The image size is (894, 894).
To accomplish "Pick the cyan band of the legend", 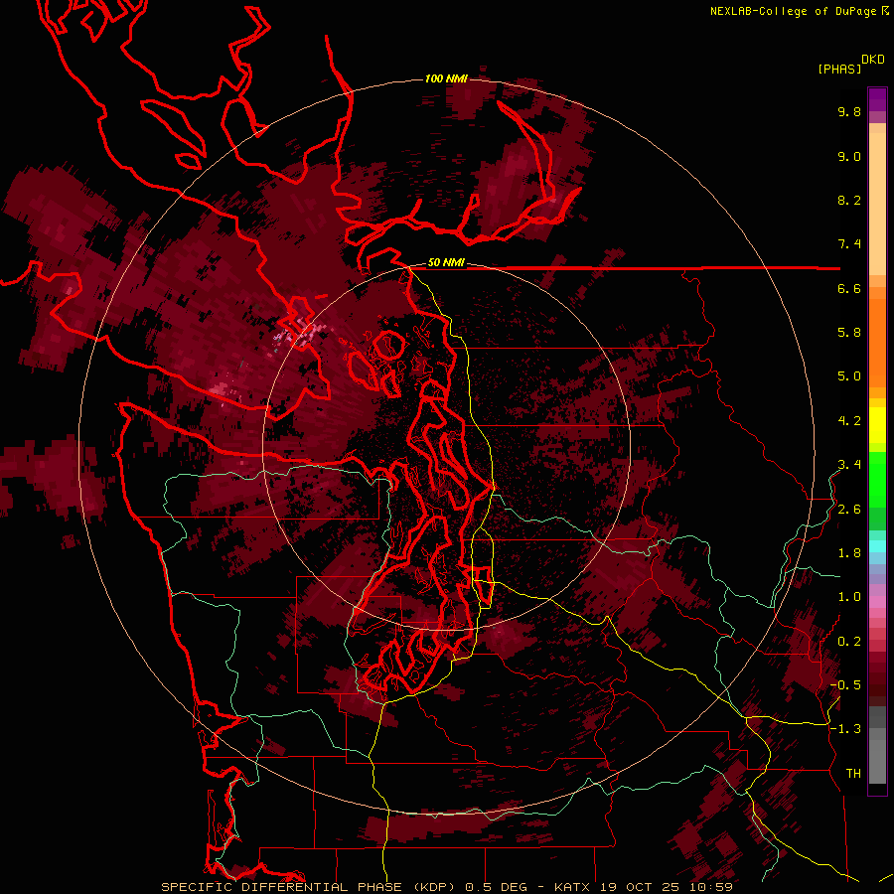I will click(x=877, y=546).
